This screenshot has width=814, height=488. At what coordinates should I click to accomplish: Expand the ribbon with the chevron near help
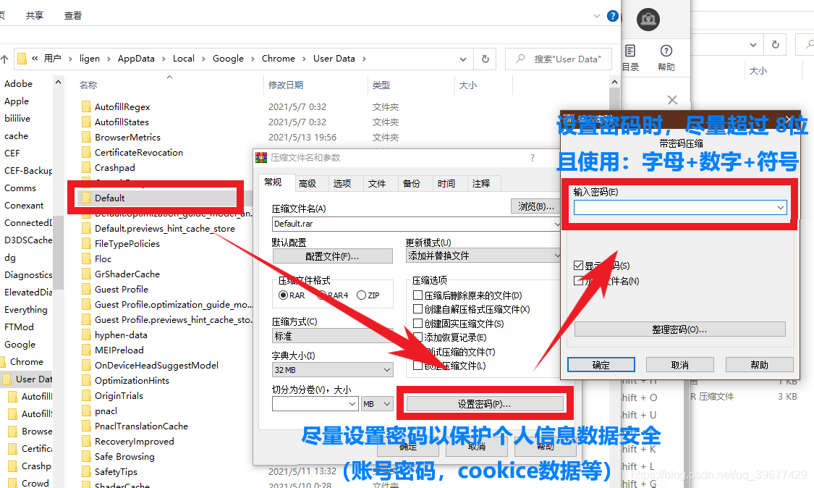[596, 16]
